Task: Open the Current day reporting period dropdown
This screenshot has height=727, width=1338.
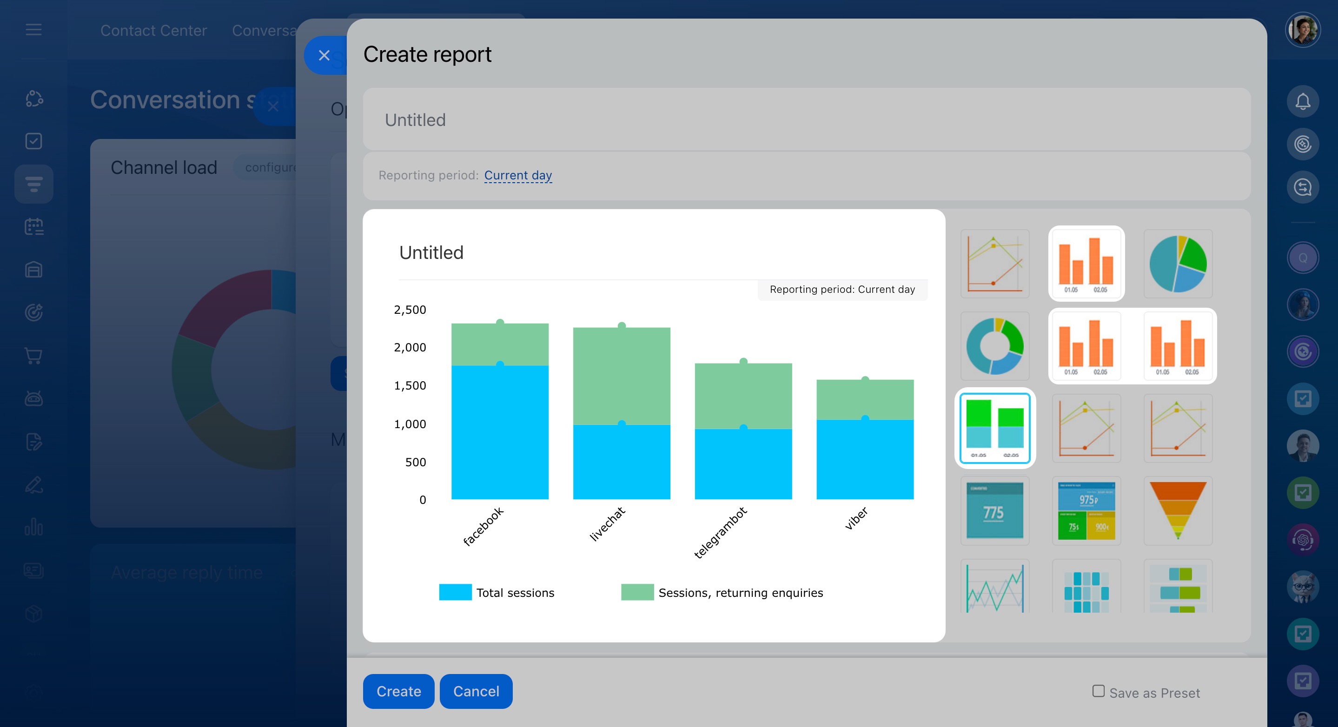Action: point(517,176)
